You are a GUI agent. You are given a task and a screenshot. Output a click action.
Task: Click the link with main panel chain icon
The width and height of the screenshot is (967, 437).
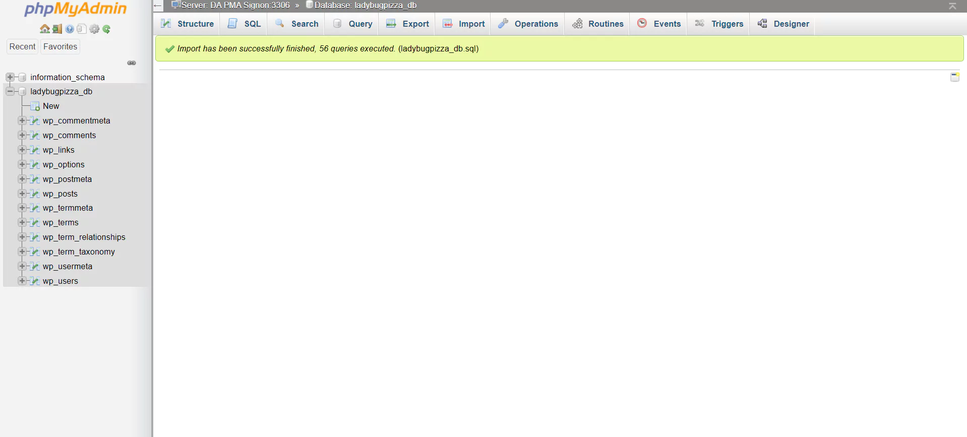(x=132, y=63)
